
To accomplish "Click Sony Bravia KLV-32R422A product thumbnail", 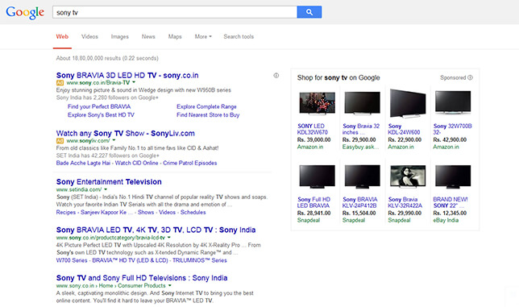I will pos(408,176).
